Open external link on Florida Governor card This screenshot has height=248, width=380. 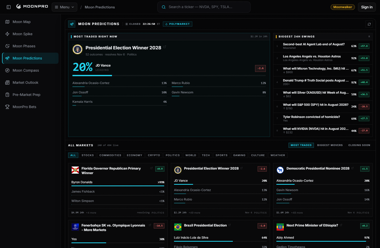click(151, 168)
